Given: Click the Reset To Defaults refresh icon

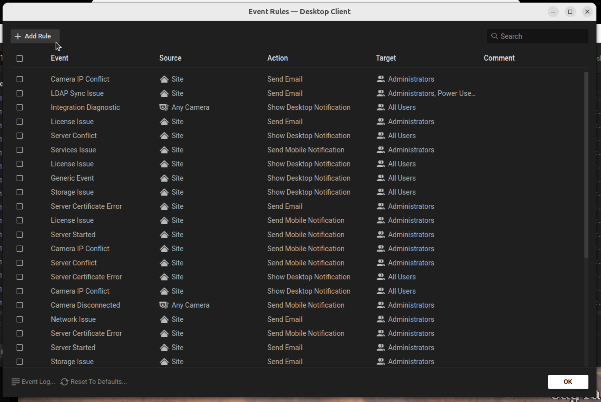Looking at the screenshot, I should (x=64, y=382).
